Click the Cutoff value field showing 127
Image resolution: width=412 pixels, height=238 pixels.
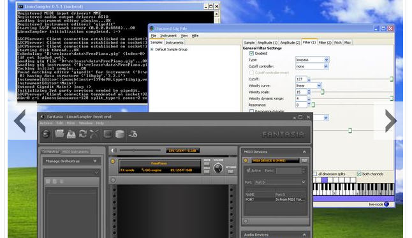click(x=301, y=79)
